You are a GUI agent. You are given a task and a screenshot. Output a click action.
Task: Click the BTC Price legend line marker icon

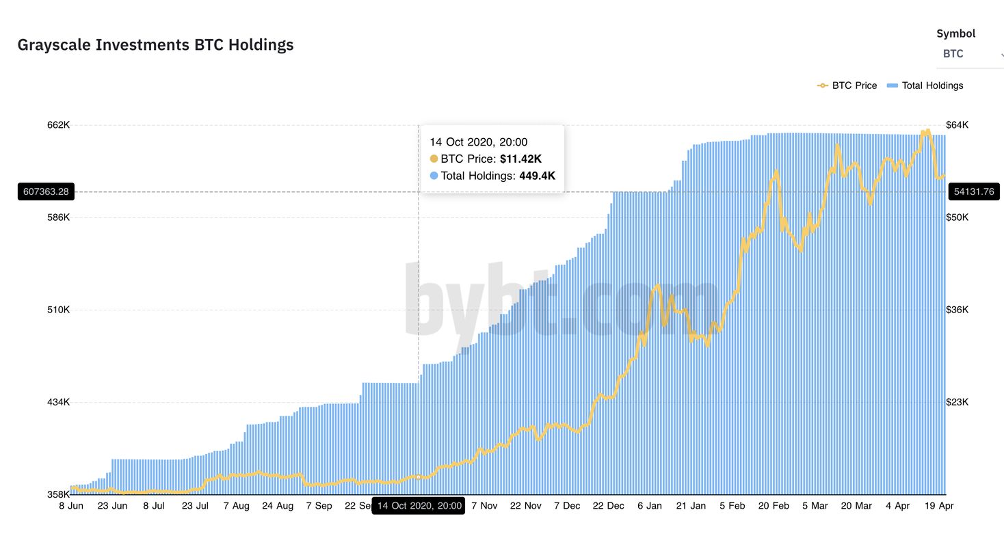pyautogui.click(x=822, y=85)
